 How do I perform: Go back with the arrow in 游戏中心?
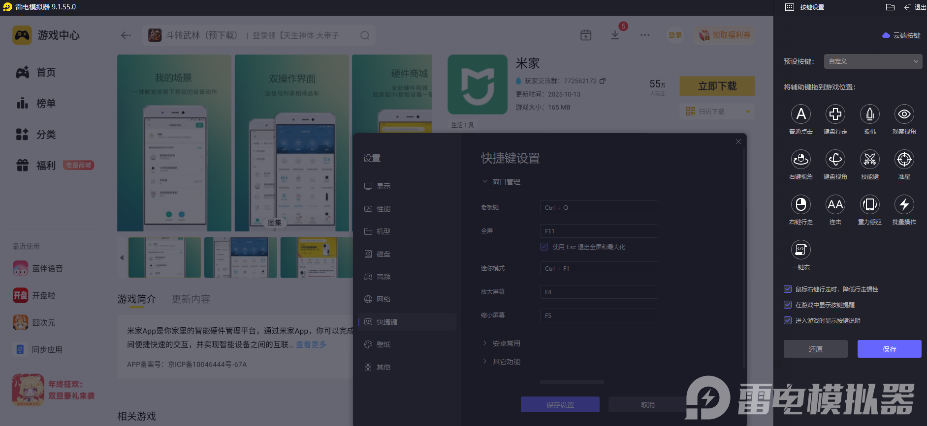tap(126, 35)
